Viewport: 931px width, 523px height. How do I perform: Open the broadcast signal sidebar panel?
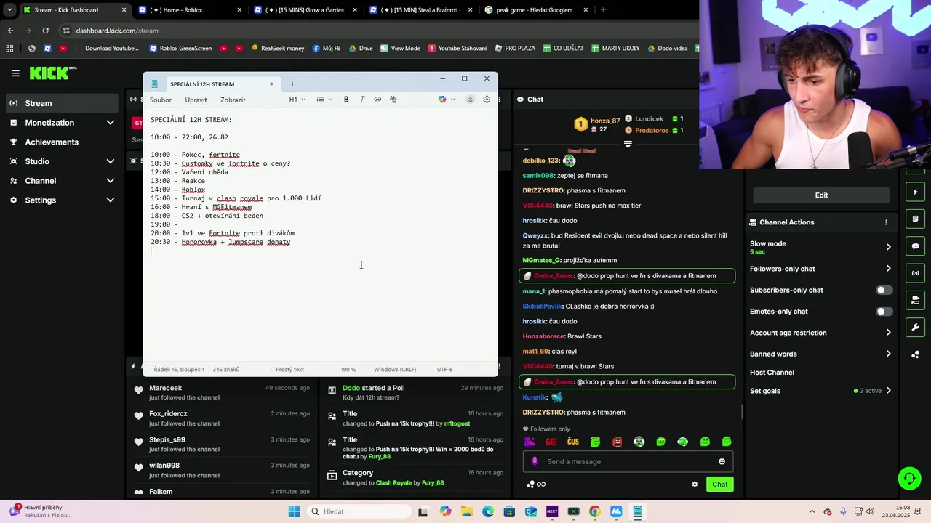point(916,273)
